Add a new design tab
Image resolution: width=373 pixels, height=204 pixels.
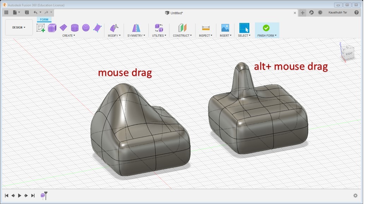click(x=303, y=13)
